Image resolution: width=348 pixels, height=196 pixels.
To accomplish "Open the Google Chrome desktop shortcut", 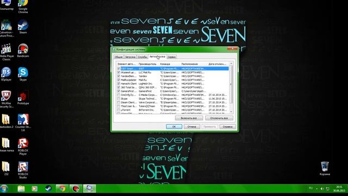I will tap(23, 6).
